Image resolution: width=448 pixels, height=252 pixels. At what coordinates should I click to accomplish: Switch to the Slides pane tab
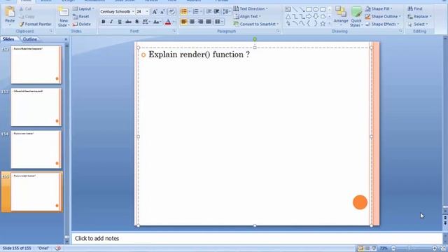point(8,39)
